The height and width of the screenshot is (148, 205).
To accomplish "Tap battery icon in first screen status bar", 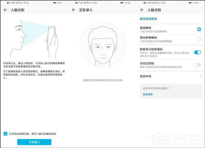I will (x=55, y=3).
